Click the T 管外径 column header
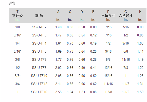 coord(17,16)
